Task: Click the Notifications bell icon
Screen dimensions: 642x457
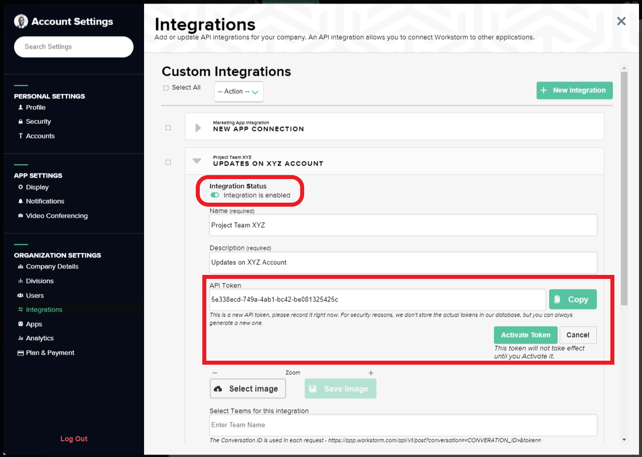Action: coord(21,201)
